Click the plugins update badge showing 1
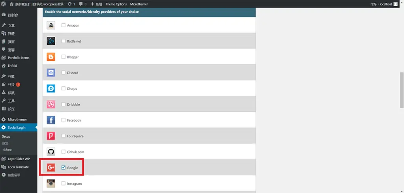404x193 pixels. click(x=18, y=84)
